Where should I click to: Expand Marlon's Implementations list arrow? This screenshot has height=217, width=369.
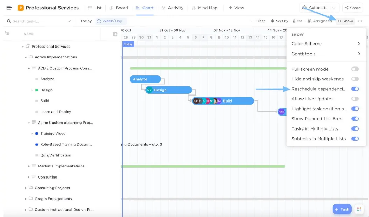(29, 166)
